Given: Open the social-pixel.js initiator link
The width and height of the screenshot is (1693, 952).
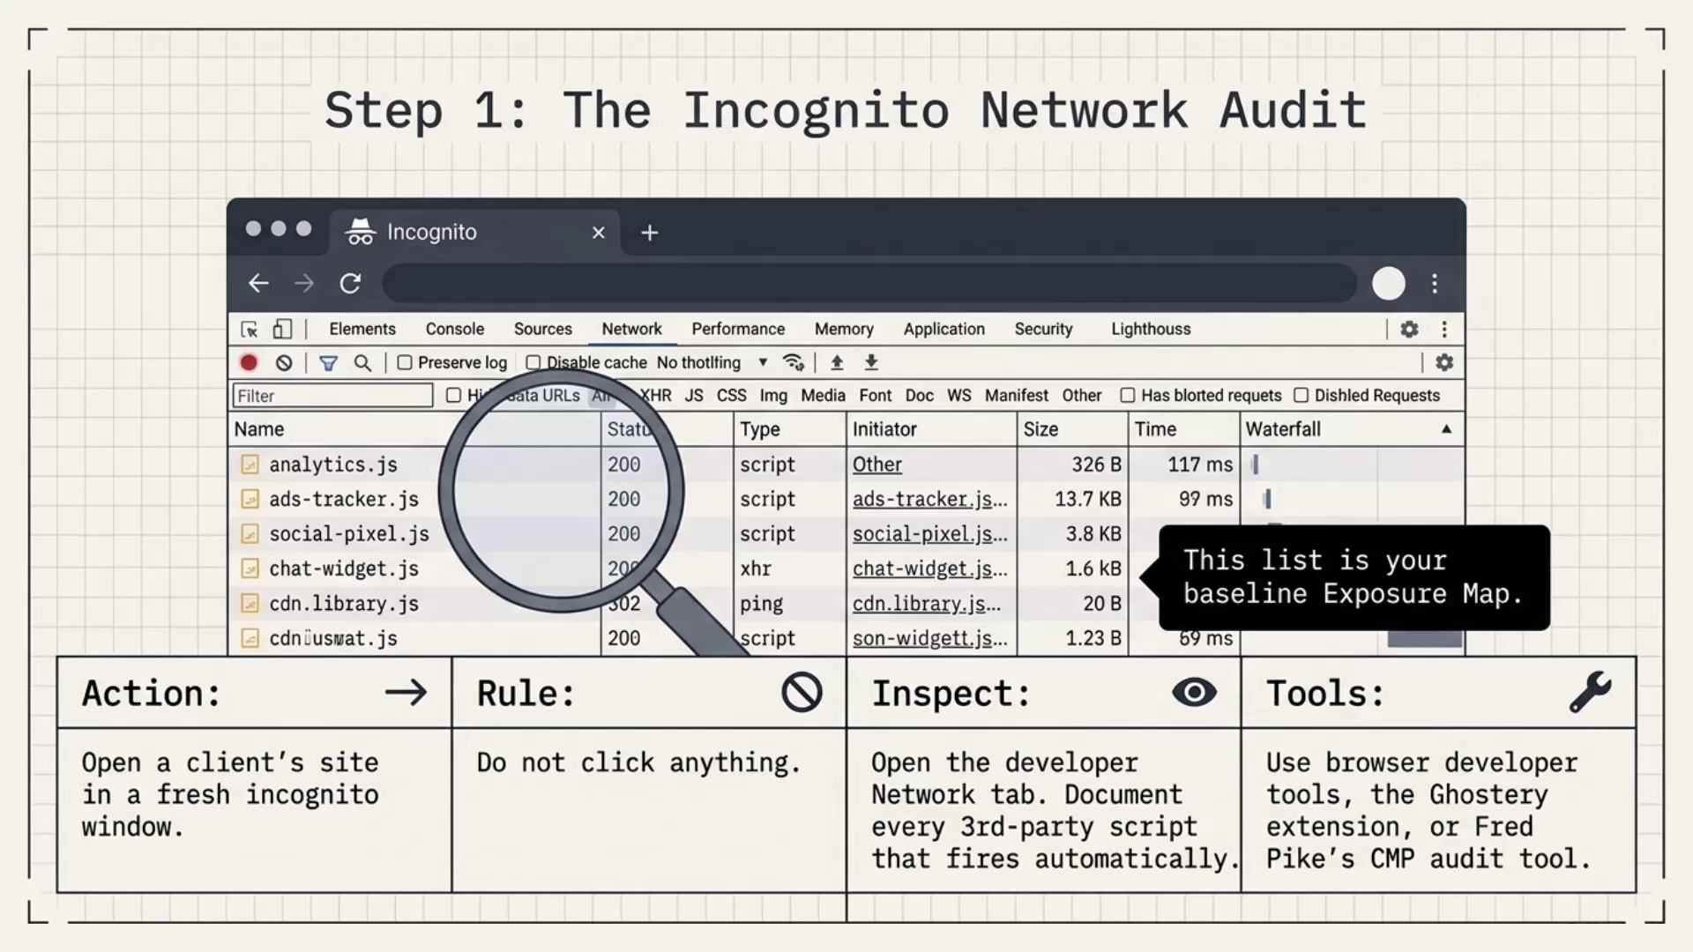Looking at the screenshot, I should pyautogui.click(x=929, y=534).
